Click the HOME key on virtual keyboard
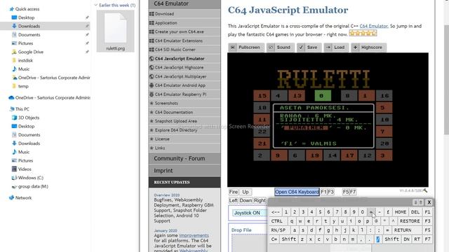 401,212
